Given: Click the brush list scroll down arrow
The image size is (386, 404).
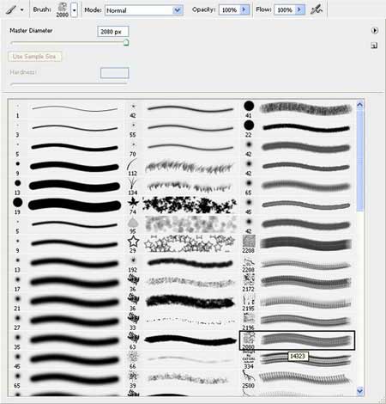Looking at the screenshot, I should tap(360, 390).
